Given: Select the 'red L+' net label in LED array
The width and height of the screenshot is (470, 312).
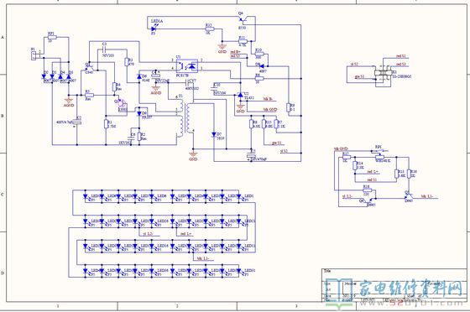Looking at the screenshot, I should (x=185, y=233).
